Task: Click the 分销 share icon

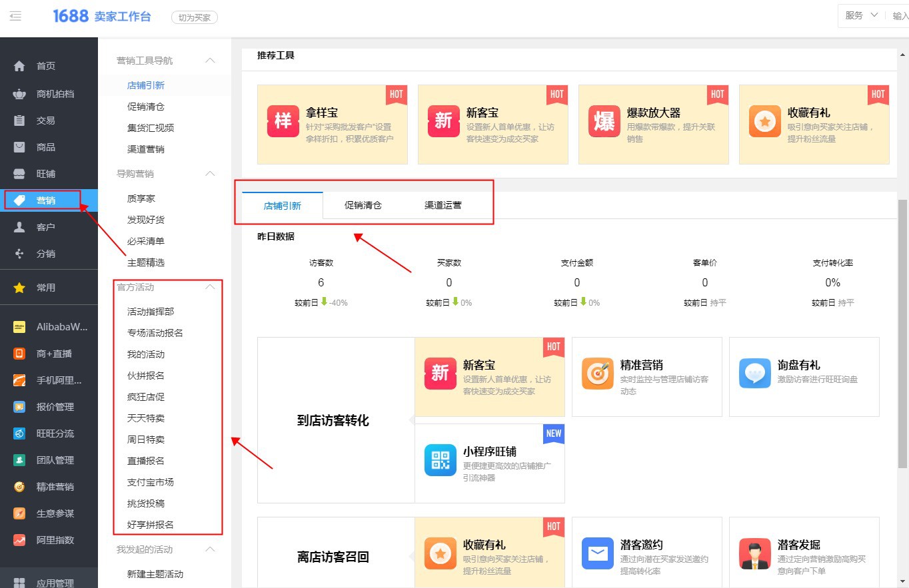Action: tap(19, 254)
